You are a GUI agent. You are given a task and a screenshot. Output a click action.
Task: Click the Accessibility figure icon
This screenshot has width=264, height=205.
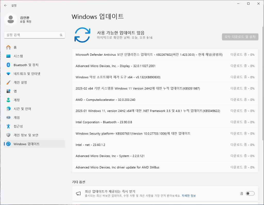(8, 126)
